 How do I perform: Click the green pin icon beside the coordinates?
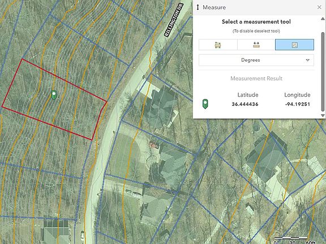click(x=205, y=104)
